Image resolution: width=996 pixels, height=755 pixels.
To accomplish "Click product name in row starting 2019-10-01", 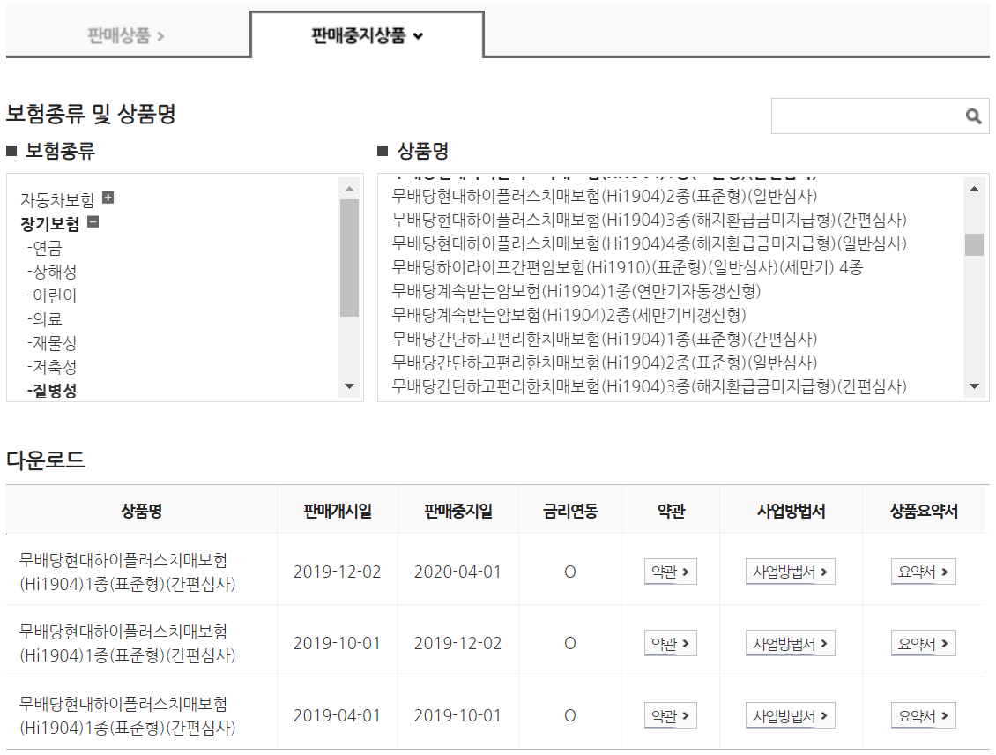I will tap(127, 643).
